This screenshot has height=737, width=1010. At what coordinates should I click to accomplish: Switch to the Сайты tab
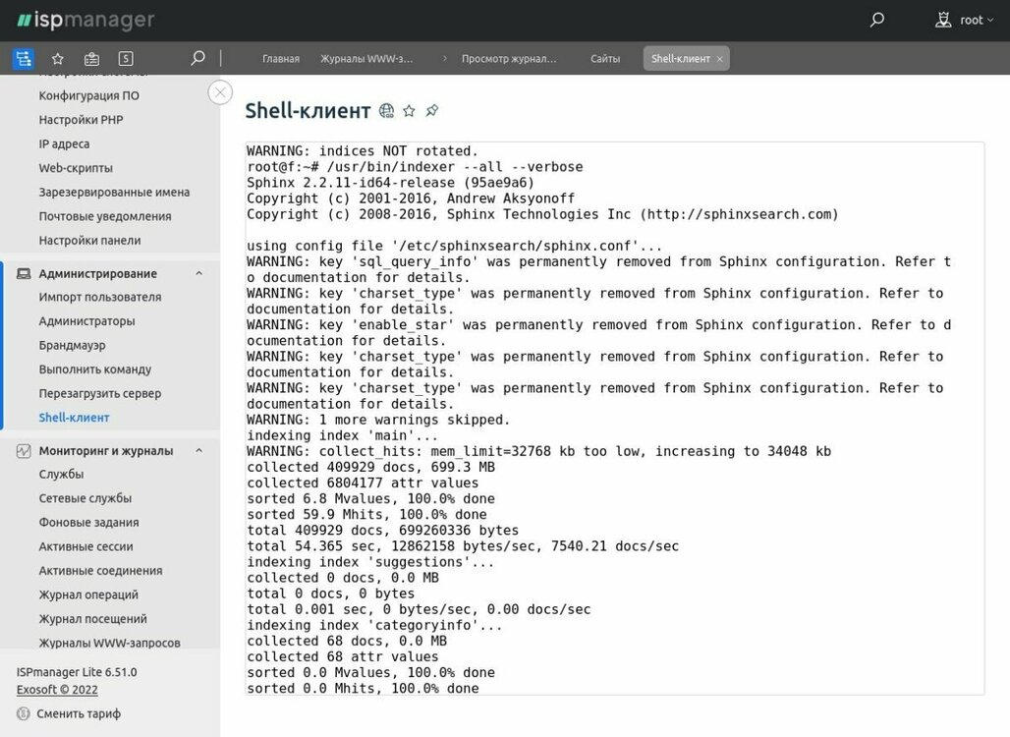pyautogui.click(x=605, y=59)
